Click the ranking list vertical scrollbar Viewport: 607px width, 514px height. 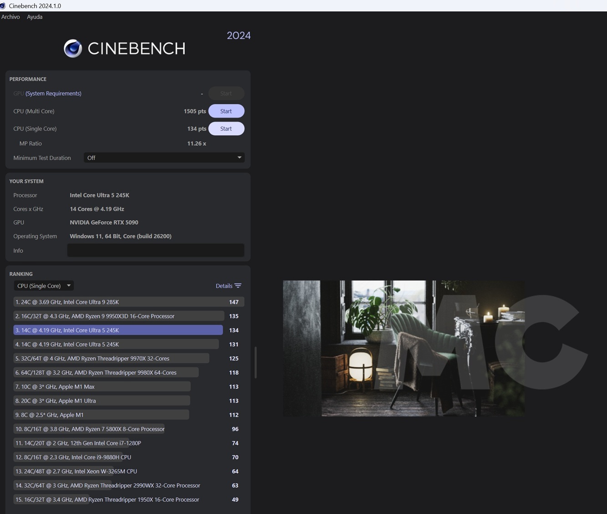coord(255,362)
